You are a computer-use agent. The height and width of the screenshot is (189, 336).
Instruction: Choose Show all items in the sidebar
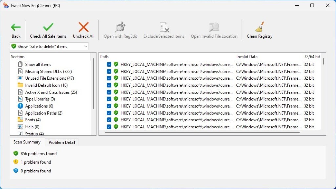tap(39, 64)
